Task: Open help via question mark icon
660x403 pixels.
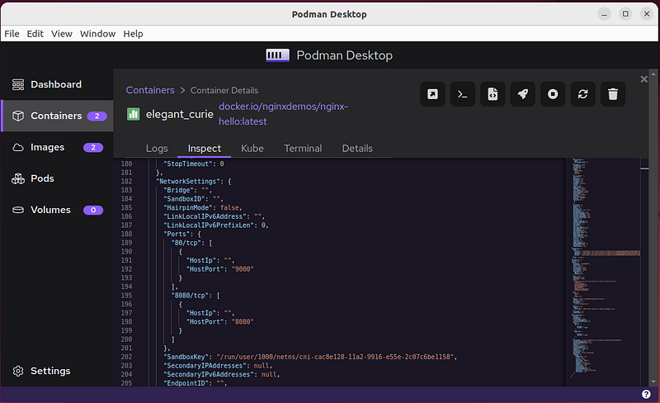Action: pyautogui.click(x=646, y=394)
